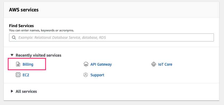Click the All services label text
Screen dimensions: 224x105
pyautogui.click(x=26, y=91)
